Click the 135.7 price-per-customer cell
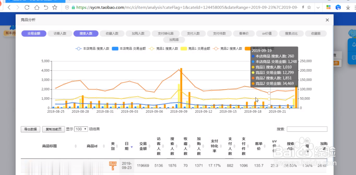This screenshot has width=356, height=175. [259, 166]
